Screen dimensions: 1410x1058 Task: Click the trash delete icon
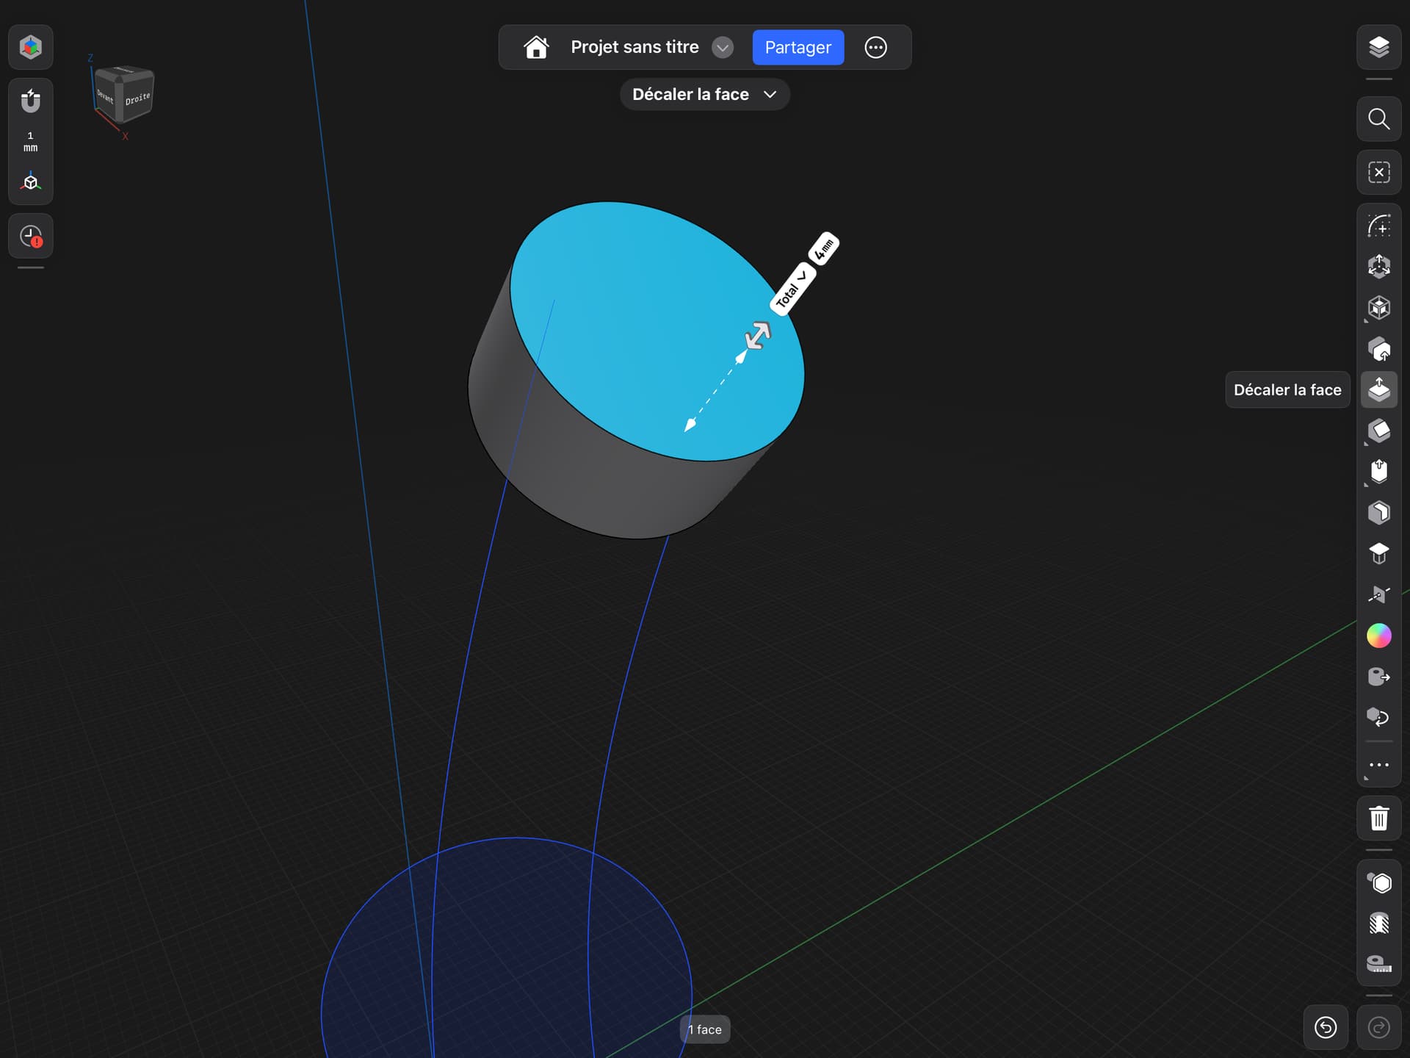coord(1378,818)
